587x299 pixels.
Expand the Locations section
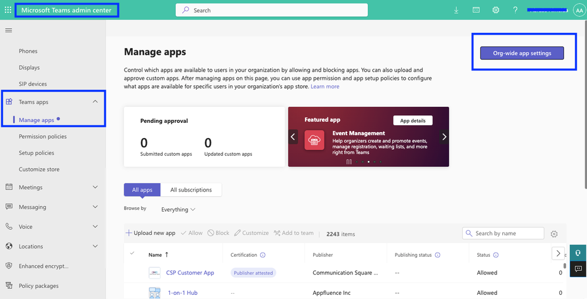click(95, 246)
